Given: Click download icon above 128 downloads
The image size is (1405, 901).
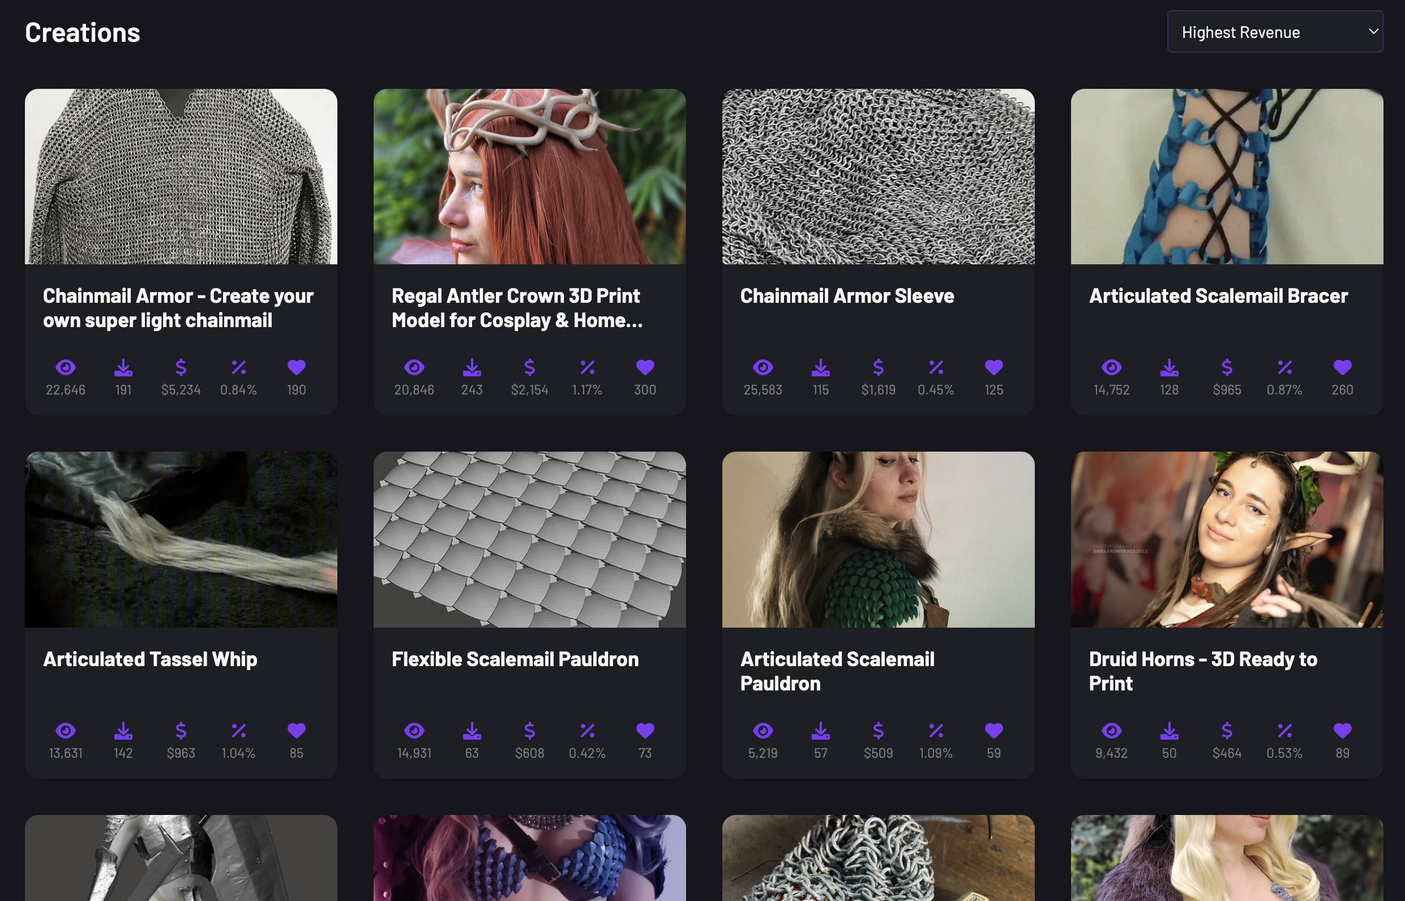Looking at the screenshot, I should (1169, 367).
